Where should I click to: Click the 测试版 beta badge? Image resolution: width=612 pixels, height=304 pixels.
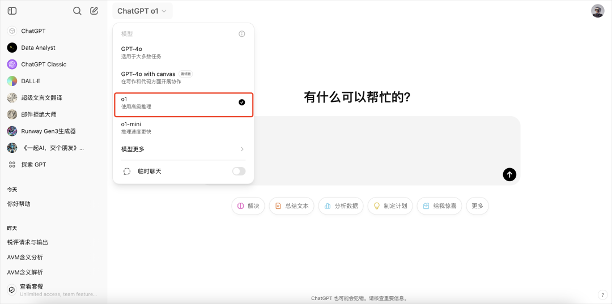coord(186,74)
